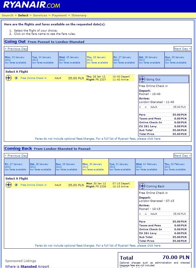The width and height of the screenshot is (196, 268).
Task: Click '07:15 Depart' time text
Action: [x=121, y=183]
